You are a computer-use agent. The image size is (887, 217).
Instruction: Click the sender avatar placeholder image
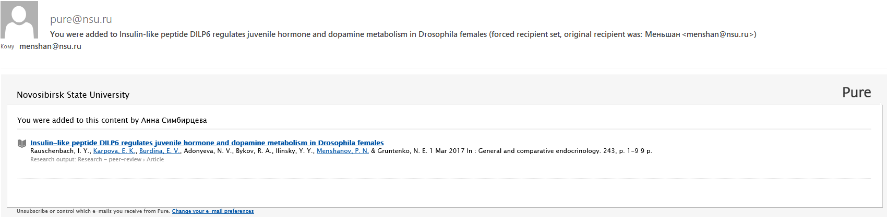point(19,20)
